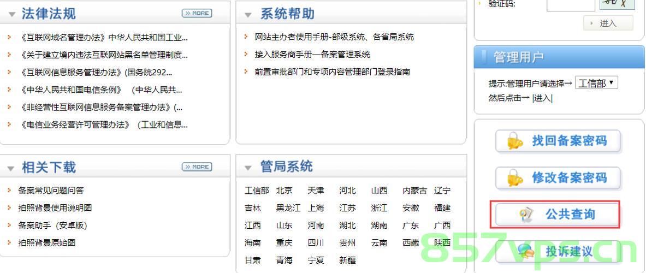
Task: Collapse the 法律法规 section triangle
Action: (12, 15)
